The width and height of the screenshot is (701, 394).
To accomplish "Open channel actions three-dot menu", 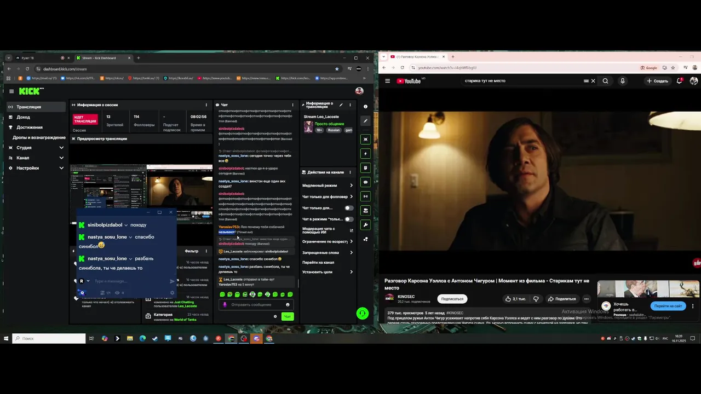I will pyautogui.click(x=349, y=172).
